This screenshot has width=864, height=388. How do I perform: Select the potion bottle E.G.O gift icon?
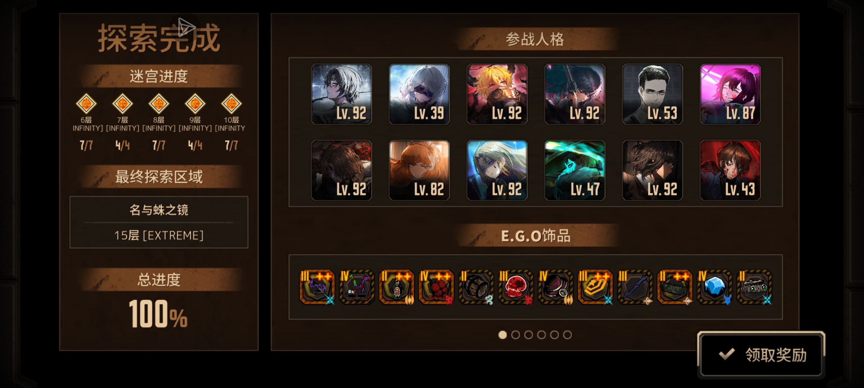point(397,287)
